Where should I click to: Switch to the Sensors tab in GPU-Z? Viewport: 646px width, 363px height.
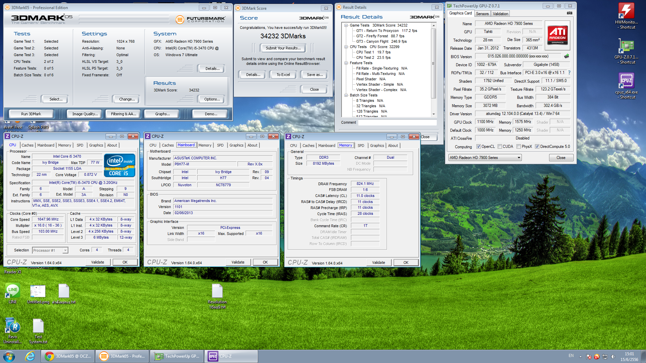[x=482, y=14]
